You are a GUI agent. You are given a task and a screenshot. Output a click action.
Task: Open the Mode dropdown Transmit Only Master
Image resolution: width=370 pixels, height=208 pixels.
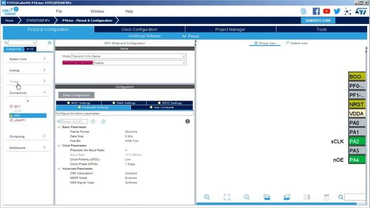coord(128,56)
